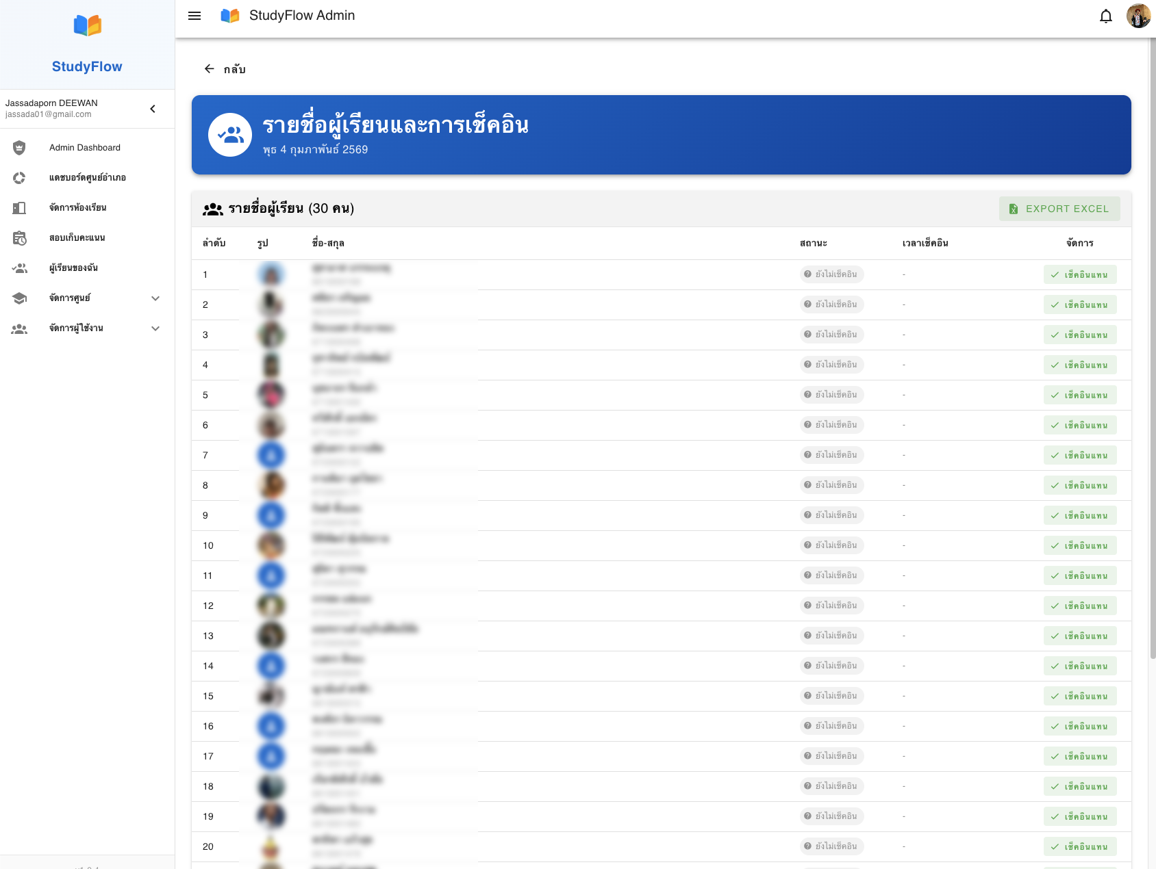This screenshot has width=1156, height=869.
Task: Click เช็คอินแทน for student row 1
Action: pos(1079,275)
